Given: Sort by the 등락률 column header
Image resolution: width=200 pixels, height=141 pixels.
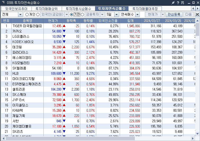Looking at the screenshot, I should (88, 21).
